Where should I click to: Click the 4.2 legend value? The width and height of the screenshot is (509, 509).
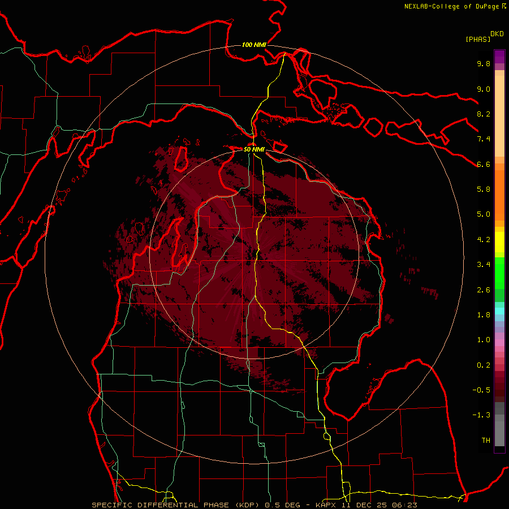click(x=484, y=240)
